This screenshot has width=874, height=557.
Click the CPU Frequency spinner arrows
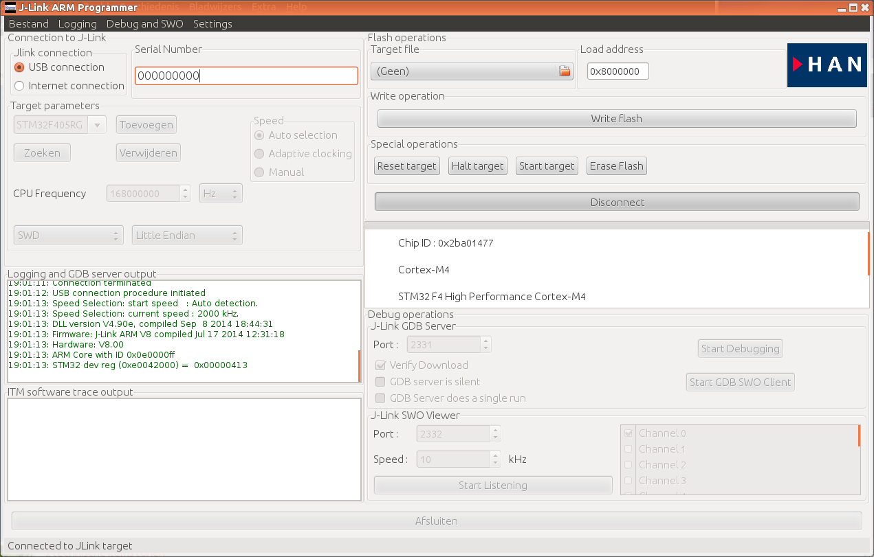click(185, 194)
